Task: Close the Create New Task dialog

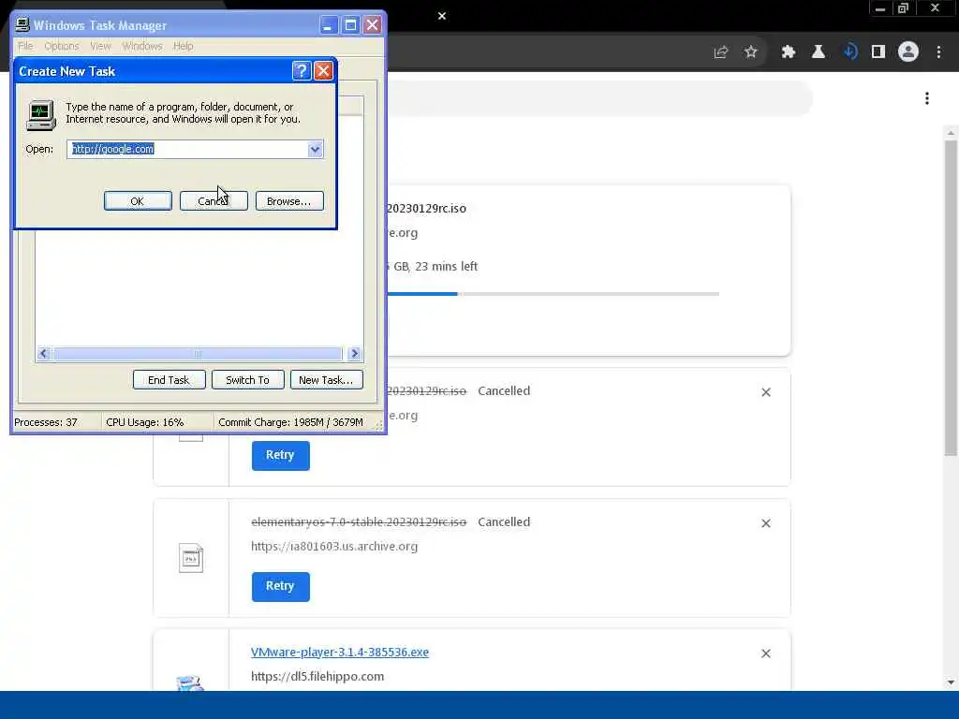Action: (x=323, y=71)
